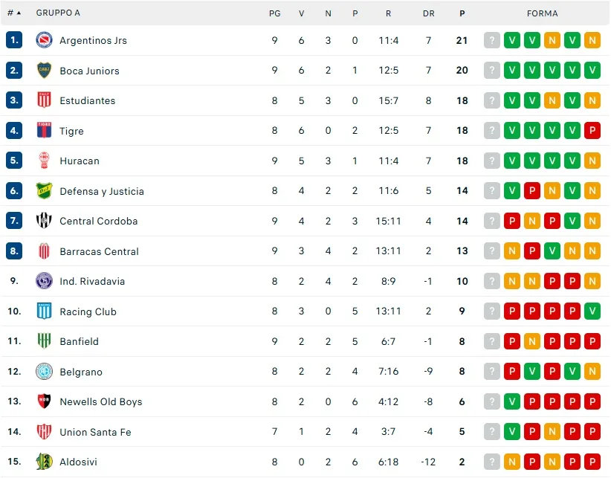The height and width of the screenshot is (478, 611).
Task: Click the Newells Old Boys crest
Action: (45, 401)
